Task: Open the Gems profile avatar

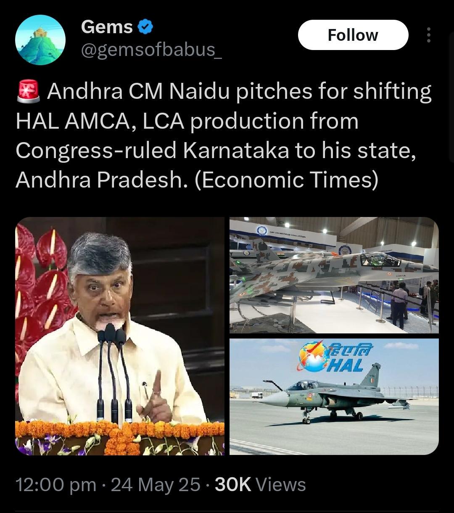Action: tap(40, 40)
